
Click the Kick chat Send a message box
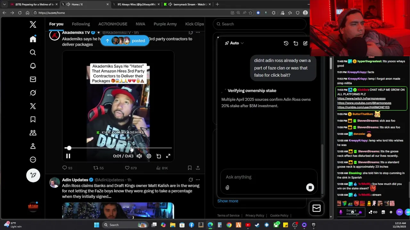click(x=351, y=212)
